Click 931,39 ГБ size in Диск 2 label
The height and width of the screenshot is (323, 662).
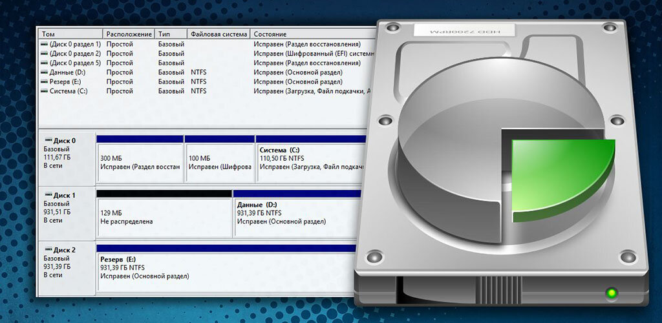pos(57,267)
